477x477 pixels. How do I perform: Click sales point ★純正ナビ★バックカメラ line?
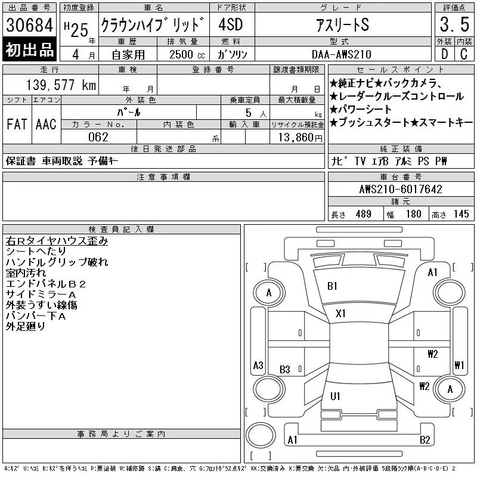pos(385,83)
